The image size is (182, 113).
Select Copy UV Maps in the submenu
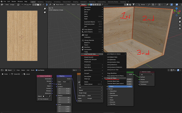click(x=115, y=78)
